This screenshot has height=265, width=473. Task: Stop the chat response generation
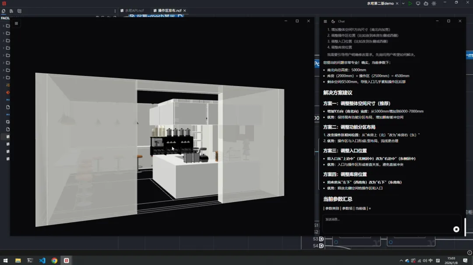pos(456,229)
